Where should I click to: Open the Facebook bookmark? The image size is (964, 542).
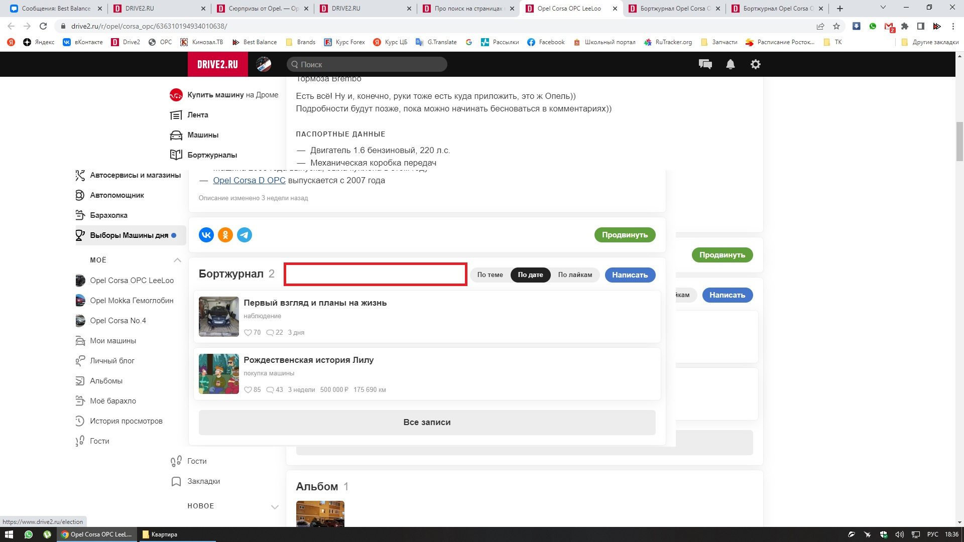tap(546, 42)
